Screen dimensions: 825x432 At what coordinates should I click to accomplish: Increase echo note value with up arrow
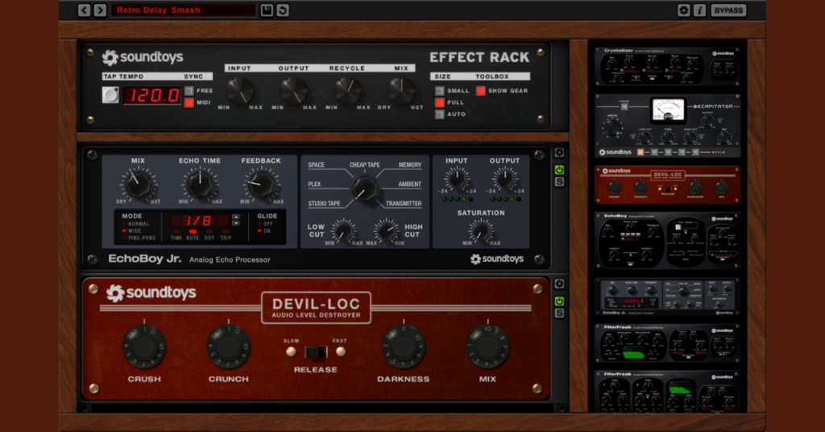click(235, 217)
